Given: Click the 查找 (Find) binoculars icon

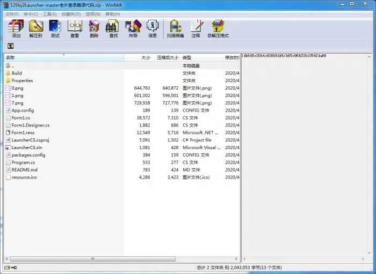Looking at the screenshot, I should [x=112, y=26].
